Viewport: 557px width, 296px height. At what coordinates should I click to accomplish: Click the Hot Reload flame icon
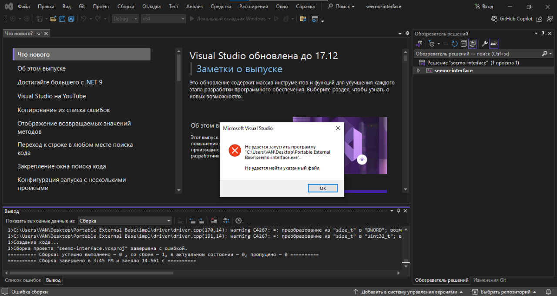tap(287, 19)
